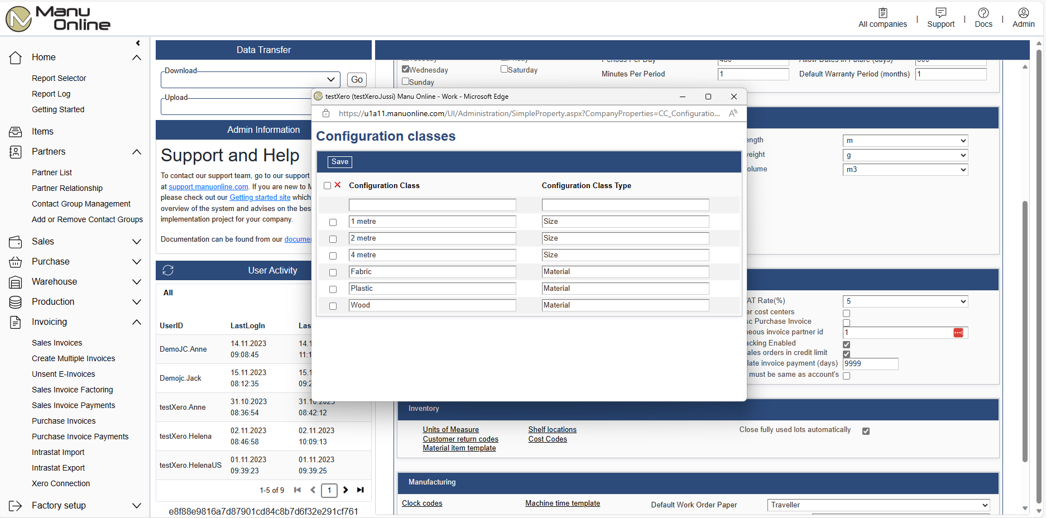This screenshot has height=518, width=1046.
Task: Click the Support icon in top bar
Action: pos(941,13)
